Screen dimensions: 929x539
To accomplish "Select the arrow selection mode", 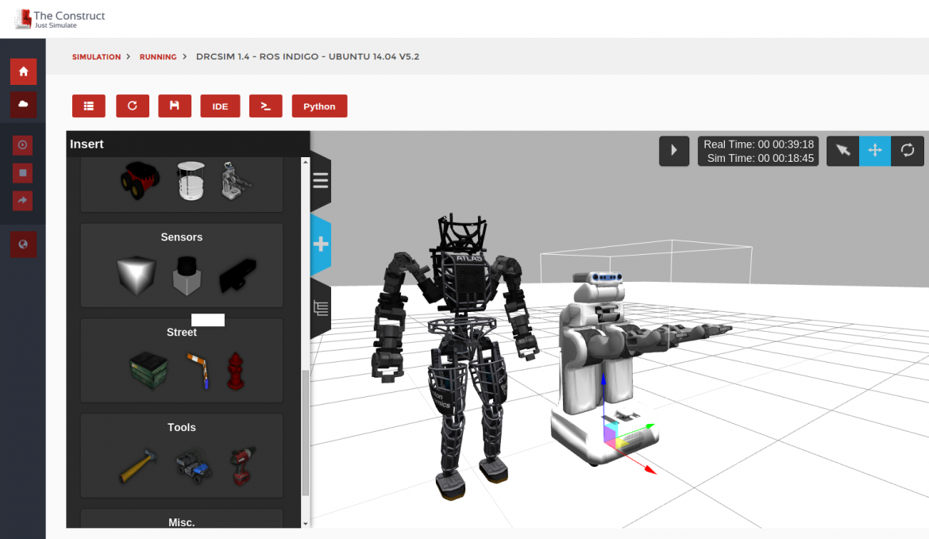I will (x=842, y=151).
